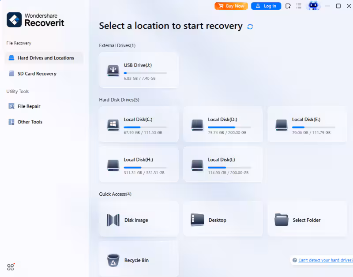Open the app grid with notification dot
Viewport: 353px width, 277px height.
tap(10, 266)
